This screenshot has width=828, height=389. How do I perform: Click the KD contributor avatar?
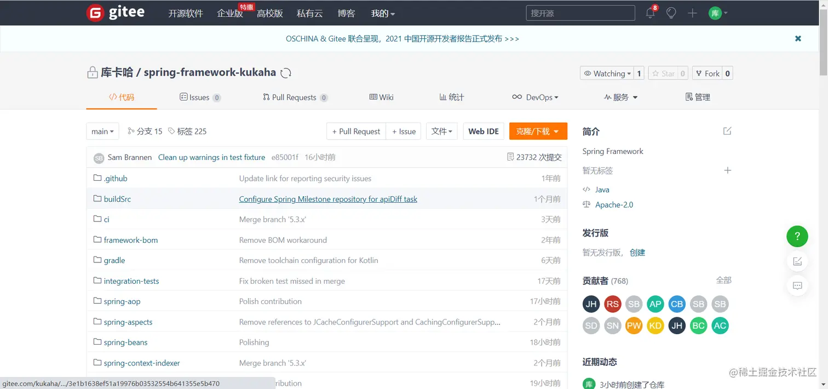pyautogui.click(x=655, y=326)
